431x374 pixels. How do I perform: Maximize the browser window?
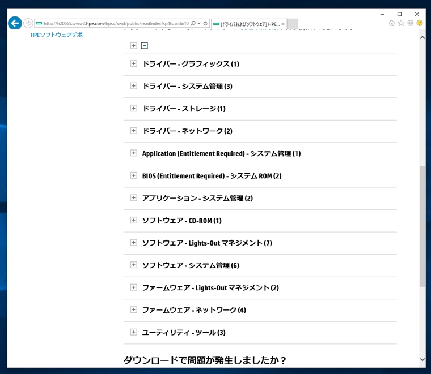(399, 14)
